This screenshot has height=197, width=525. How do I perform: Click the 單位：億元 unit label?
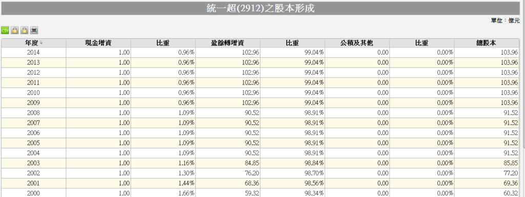tap(505, 20)
